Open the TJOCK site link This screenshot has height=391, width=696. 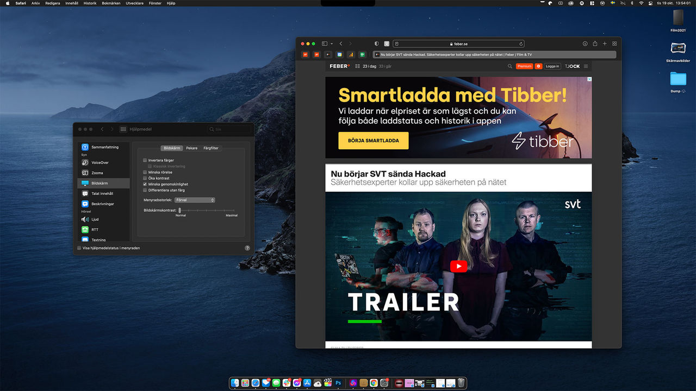(572, 66)
